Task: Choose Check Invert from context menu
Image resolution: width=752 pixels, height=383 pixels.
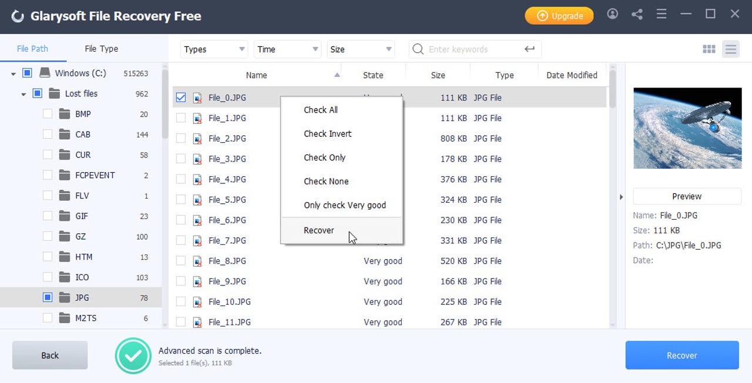Action: point(341,133)
